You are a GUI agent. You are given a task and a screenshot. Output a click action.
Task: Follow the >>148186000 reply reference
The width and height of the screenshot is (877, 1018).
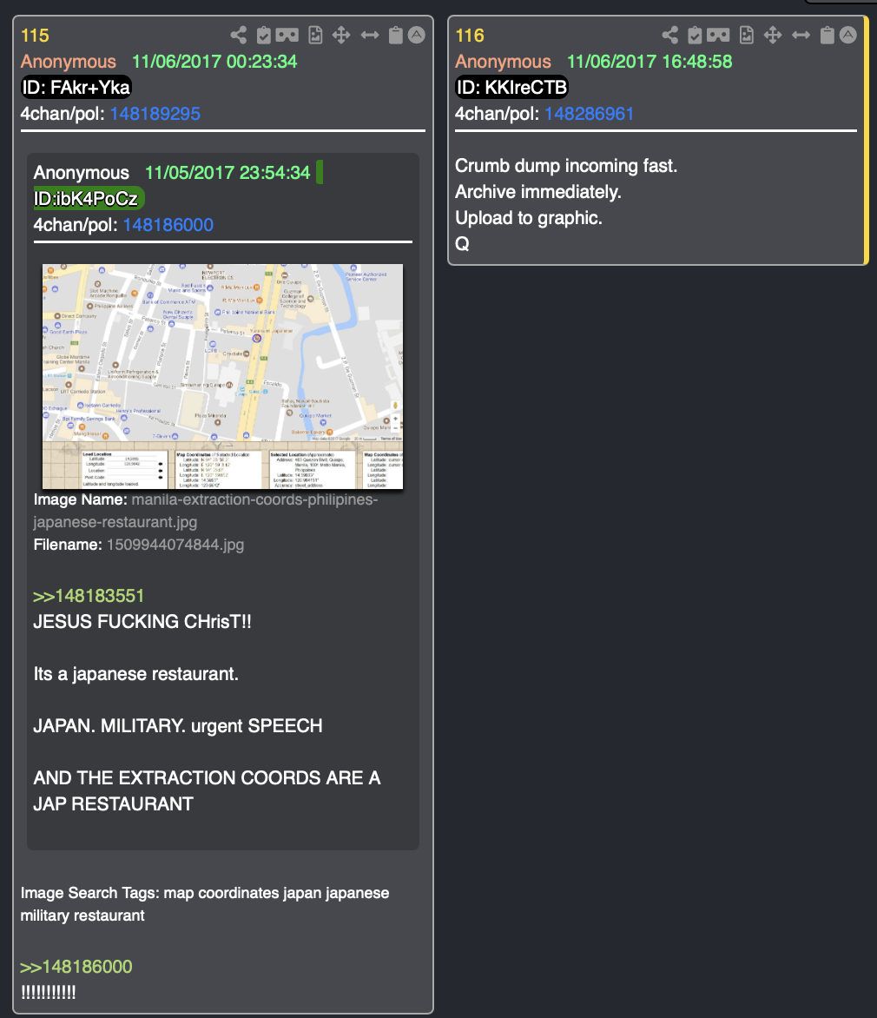point(76,967)
